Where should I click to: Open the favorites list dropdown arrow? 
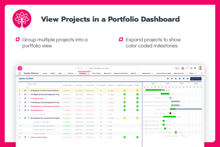[x=179, y=68]
